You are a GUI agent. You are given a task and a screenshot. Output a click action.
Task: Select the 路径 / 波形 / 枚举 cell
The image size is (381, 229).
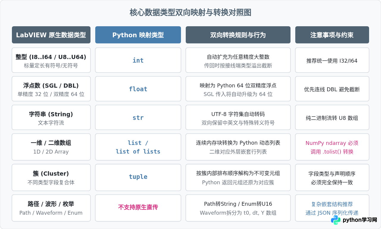51,208
